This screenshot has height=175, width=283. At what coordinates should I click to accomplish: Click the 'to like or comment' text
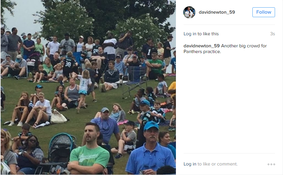(x=217, y=164)
